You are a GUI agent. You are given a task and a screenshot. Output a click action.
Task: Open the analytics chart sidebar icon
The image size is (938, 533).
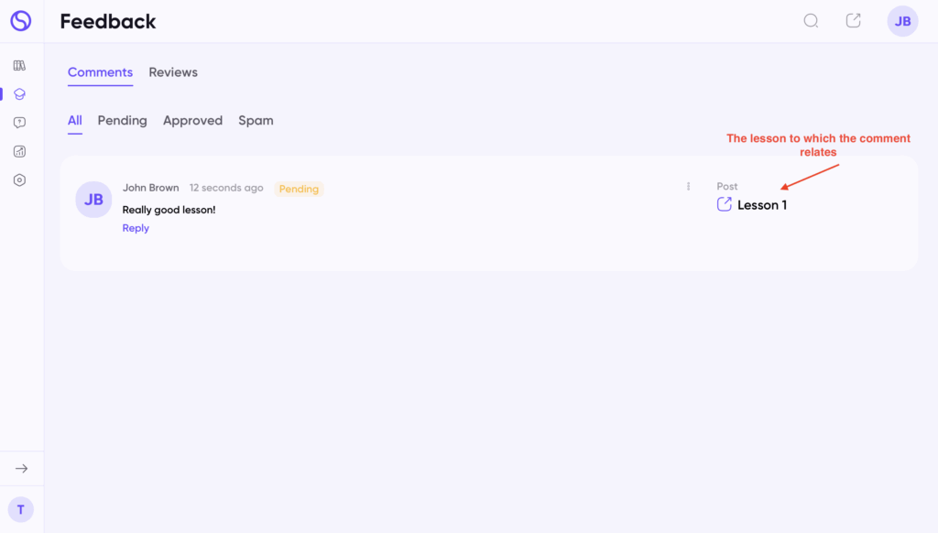click(x=19, y=151)
